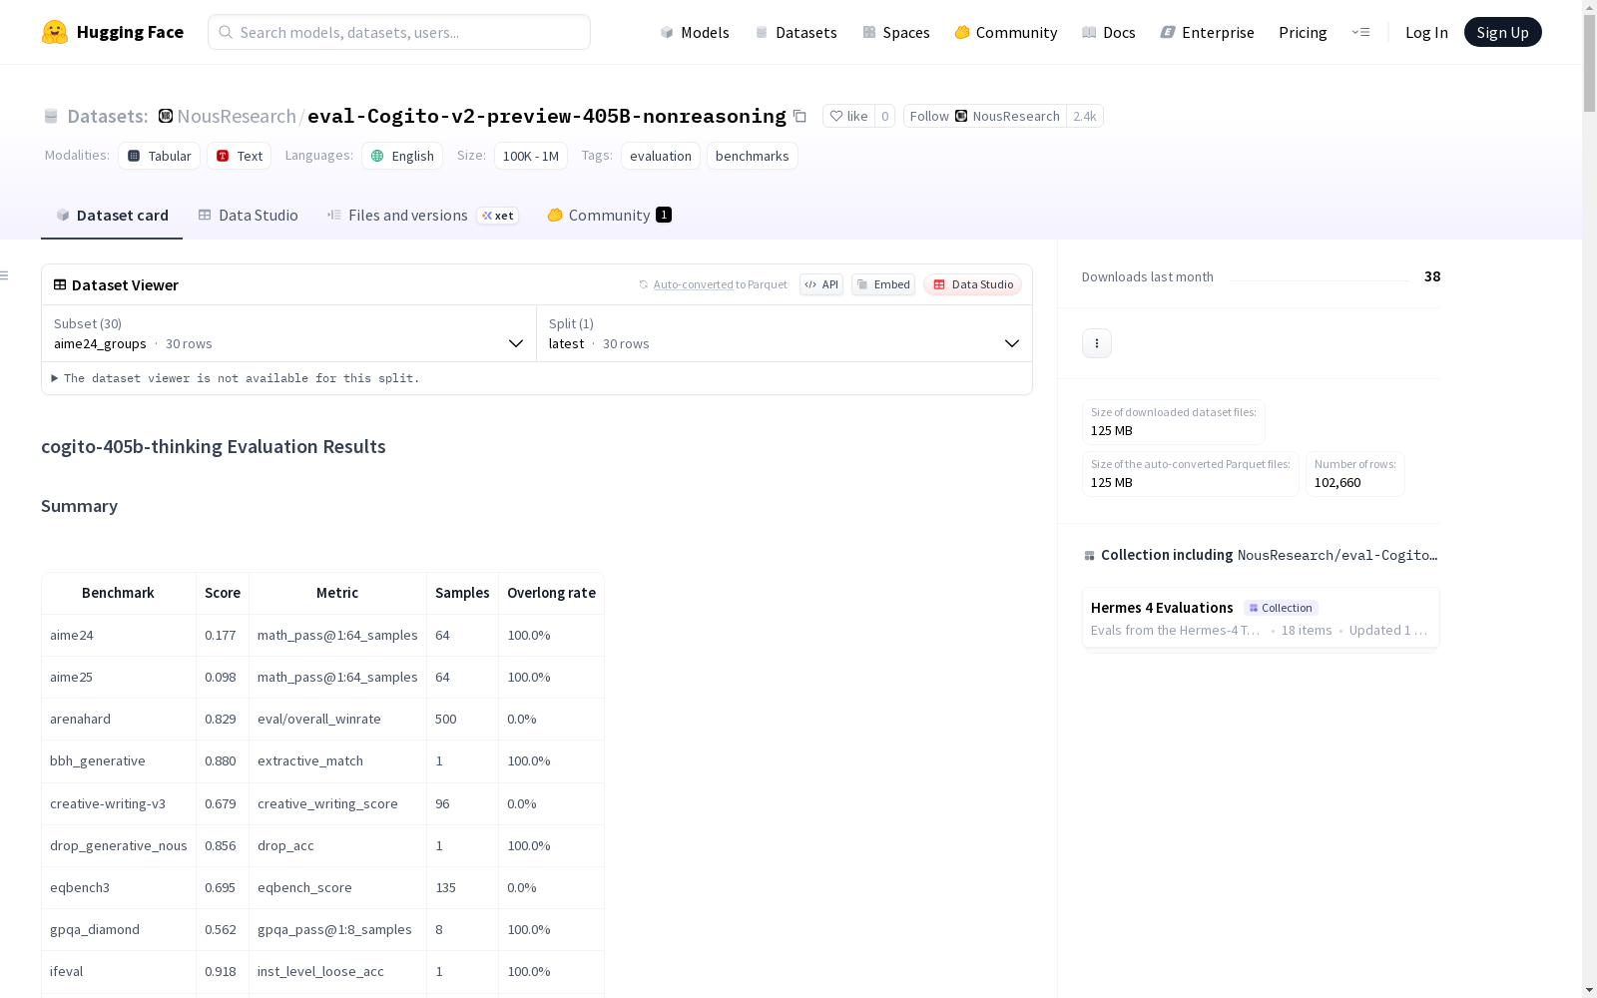Select the Text modality tag
This screenshot has width=1597, height=998.
point(240,156)
